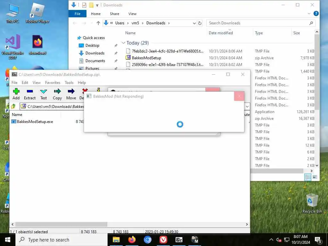The width and height of the screenshot is (328, 246).
Task: Click the Extract tool in 7-Zip
Action: pyautogui.click(x=30, y=94)
